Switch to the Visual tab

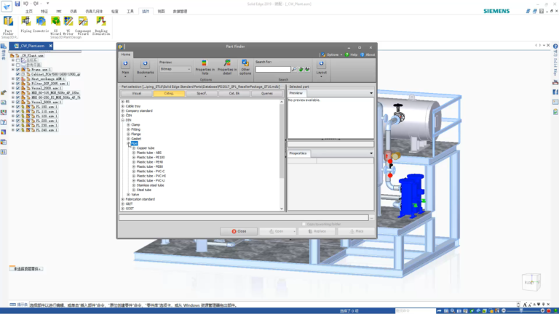[x=137, y=94]
